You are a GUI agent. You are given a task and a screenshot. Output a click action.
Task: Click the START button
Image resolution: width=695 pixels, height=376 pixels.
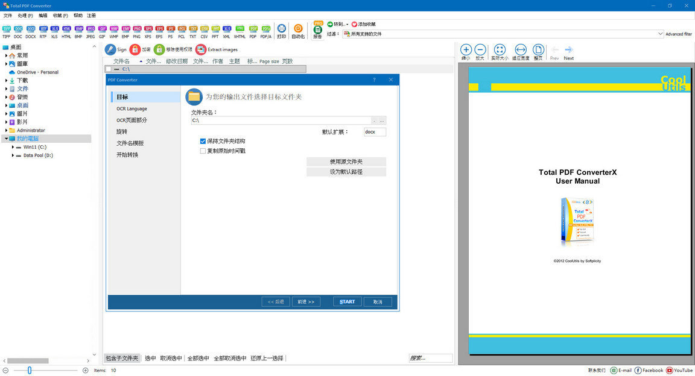tap(347, 302)
